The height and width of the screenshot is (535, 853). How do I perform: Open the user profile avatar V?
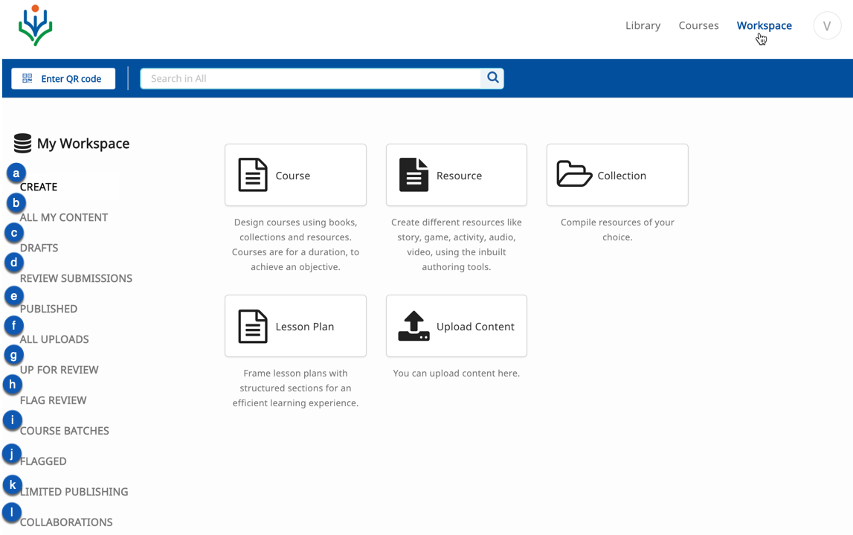(x=826, y=26)
